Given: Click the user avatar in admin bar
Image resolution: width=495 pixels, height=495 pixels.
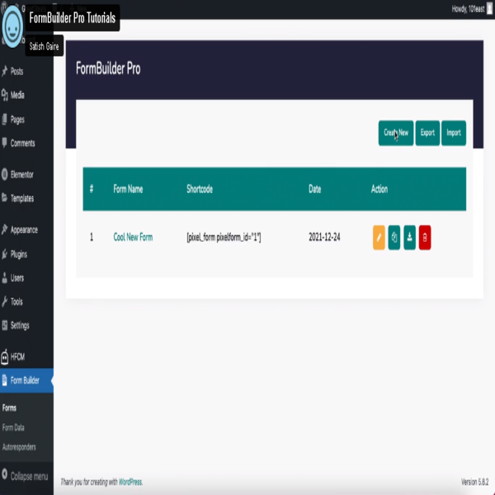Looking at the screenshot, I should coord(489,9).
